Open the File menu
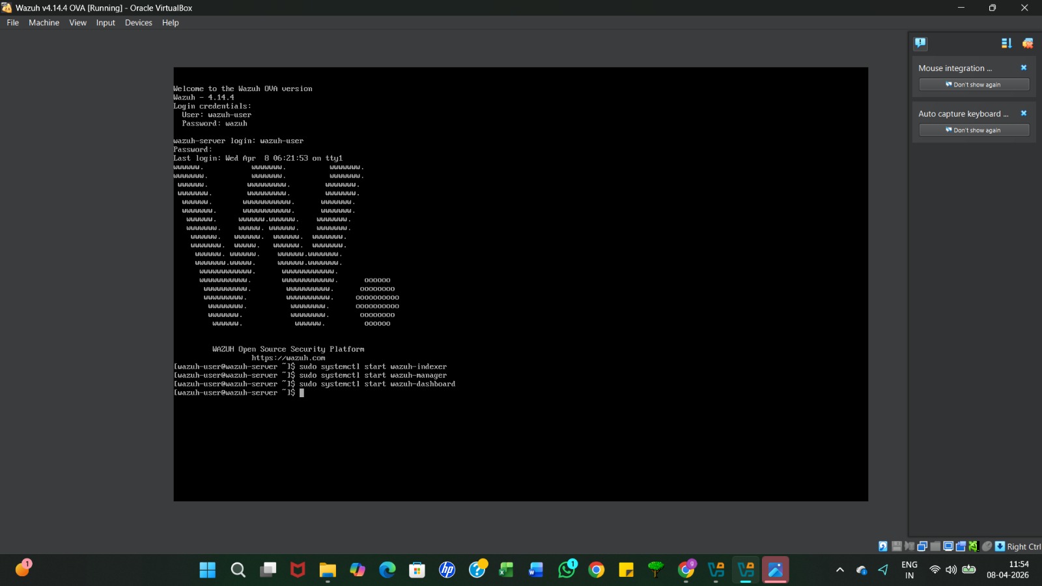 pyautogui.click(x=13, y=23)
